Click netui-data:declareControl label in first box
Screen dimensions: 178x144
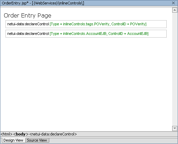point(28,24)
